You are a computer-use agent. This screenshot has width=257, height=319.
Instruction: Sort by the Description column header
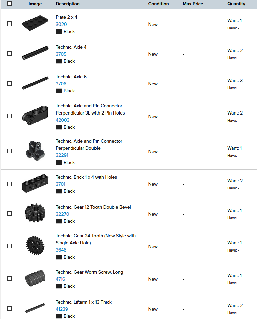(x=68, y=4)
